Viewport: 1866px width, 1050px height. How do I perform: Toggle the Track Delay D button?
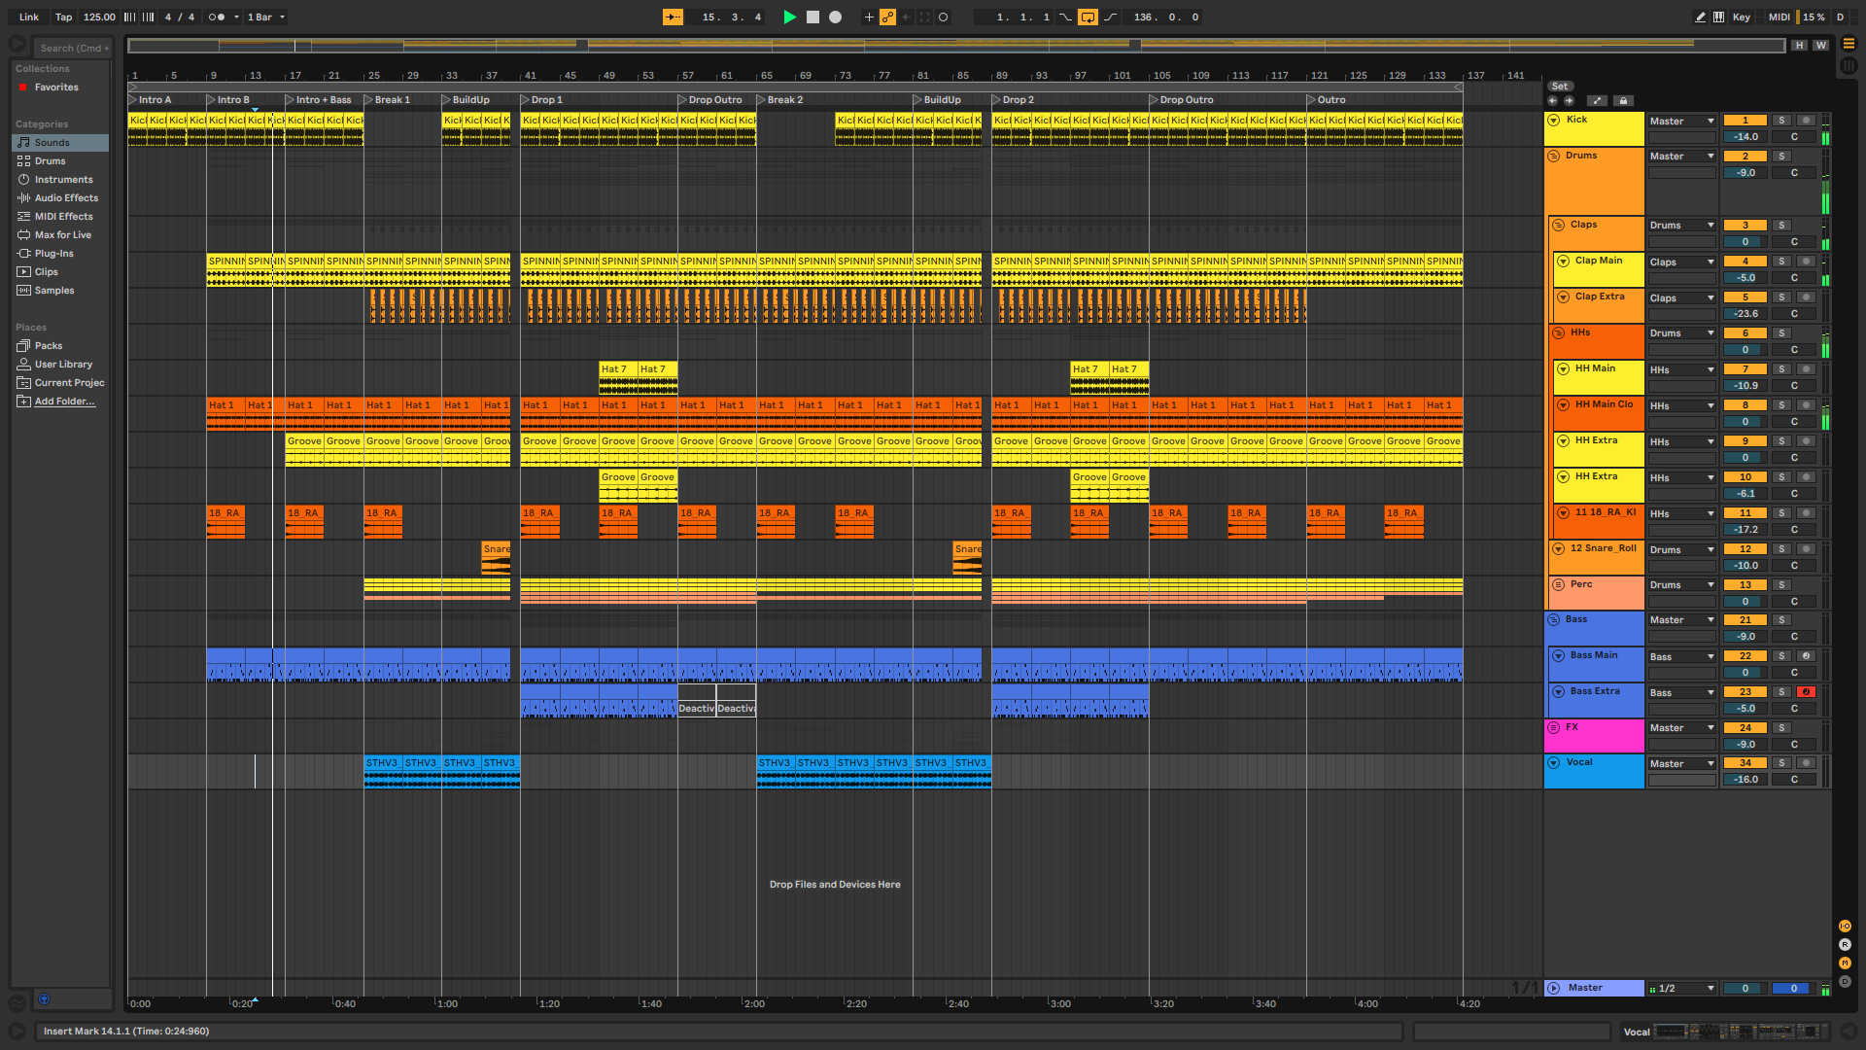[x=1845, y=981]
